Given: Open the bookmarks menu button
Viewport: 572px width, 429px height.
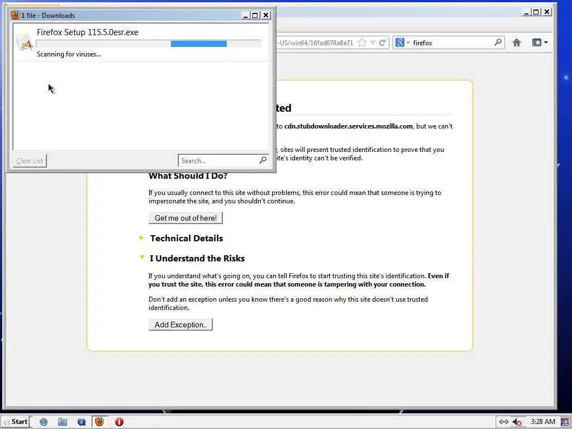Looking at the screenshot, I should 540,42.
